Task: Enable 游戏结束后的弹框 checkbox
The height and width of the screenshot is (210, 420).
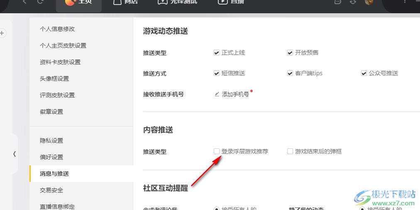Action: pos(290,151)
